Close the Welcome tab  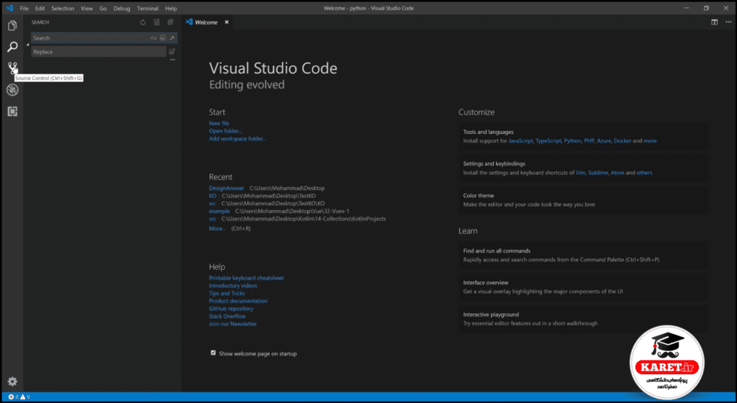227,22
